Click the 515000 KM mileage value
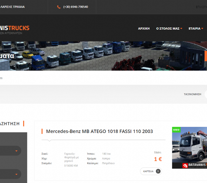Viewport: 207px width, 183px height. (71, 166)
